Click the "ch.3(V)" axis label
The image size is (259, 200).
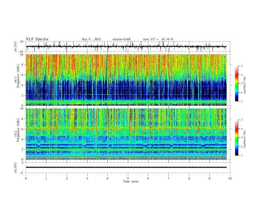coord(16,168)
